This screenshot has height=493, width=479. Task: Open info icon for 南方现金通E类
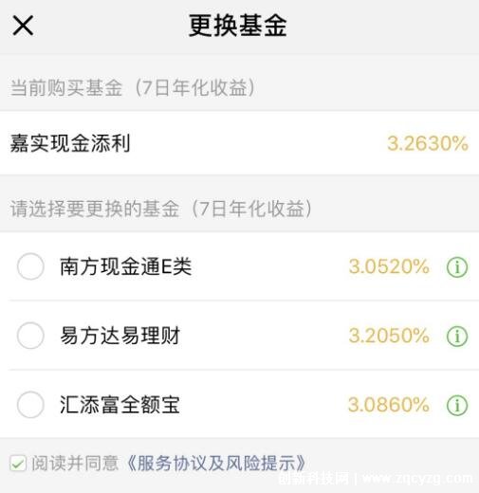(x=457, y=266)
